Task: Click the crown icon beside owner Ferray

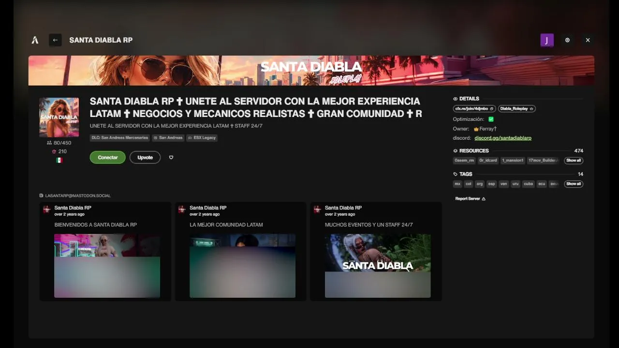Action: 476,129
